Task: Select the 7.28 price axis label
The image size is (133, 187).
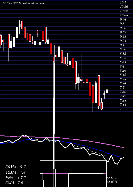Action: 123,100
